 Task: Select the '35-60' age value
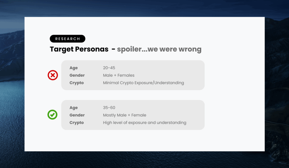(109, 108)
